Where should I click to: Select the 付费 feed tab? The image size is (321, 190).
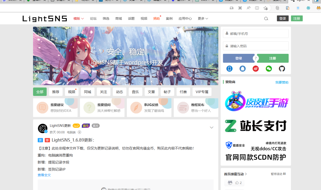[x=183, y=92]
